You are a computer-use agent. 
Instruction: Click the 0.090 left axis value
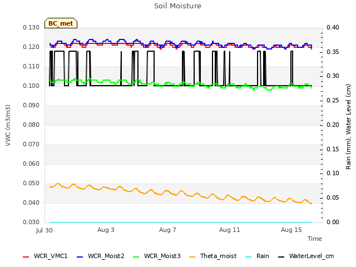31,106
